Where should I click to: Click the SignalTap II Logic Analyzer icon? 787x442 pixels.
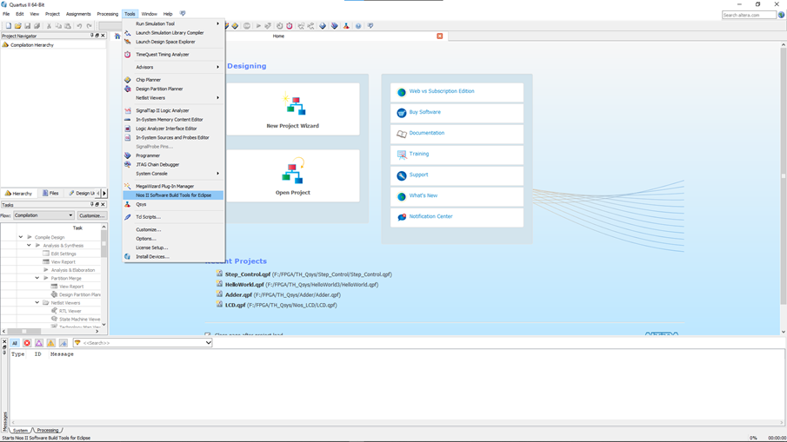(128, 110)
